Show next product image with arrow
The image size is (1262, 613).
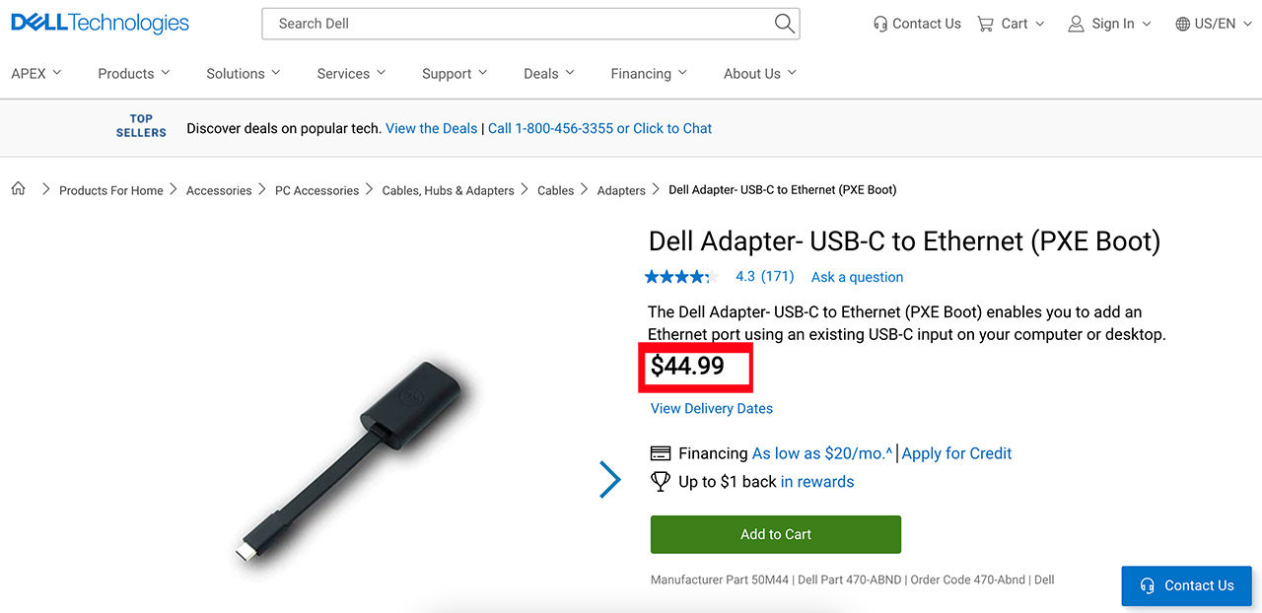tap(610, 480)
